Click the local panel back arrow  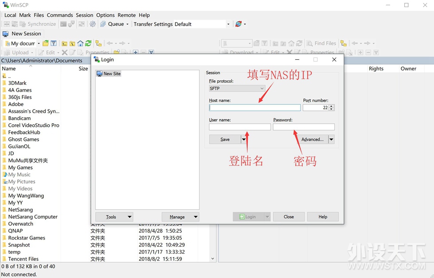tap(110, 43)
